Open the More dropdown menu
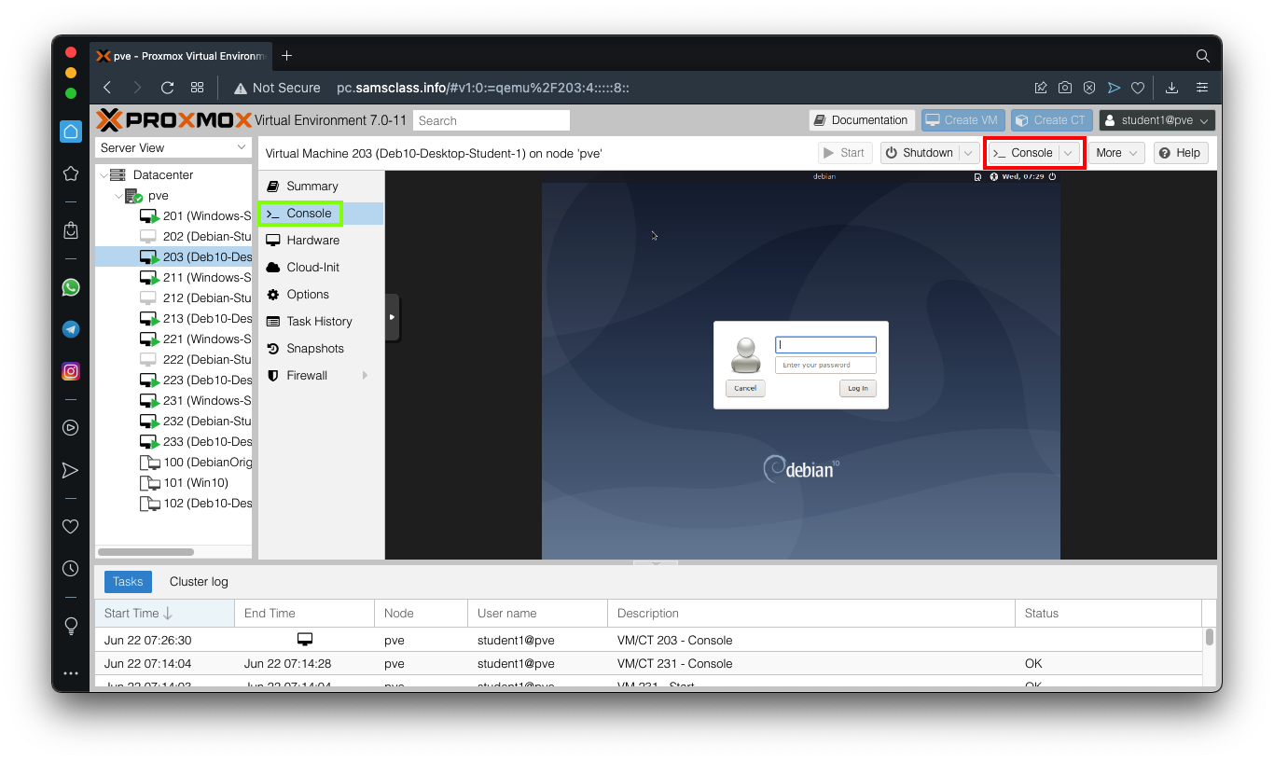This screenshot has height=761, width=1274. click(1116, 153)
